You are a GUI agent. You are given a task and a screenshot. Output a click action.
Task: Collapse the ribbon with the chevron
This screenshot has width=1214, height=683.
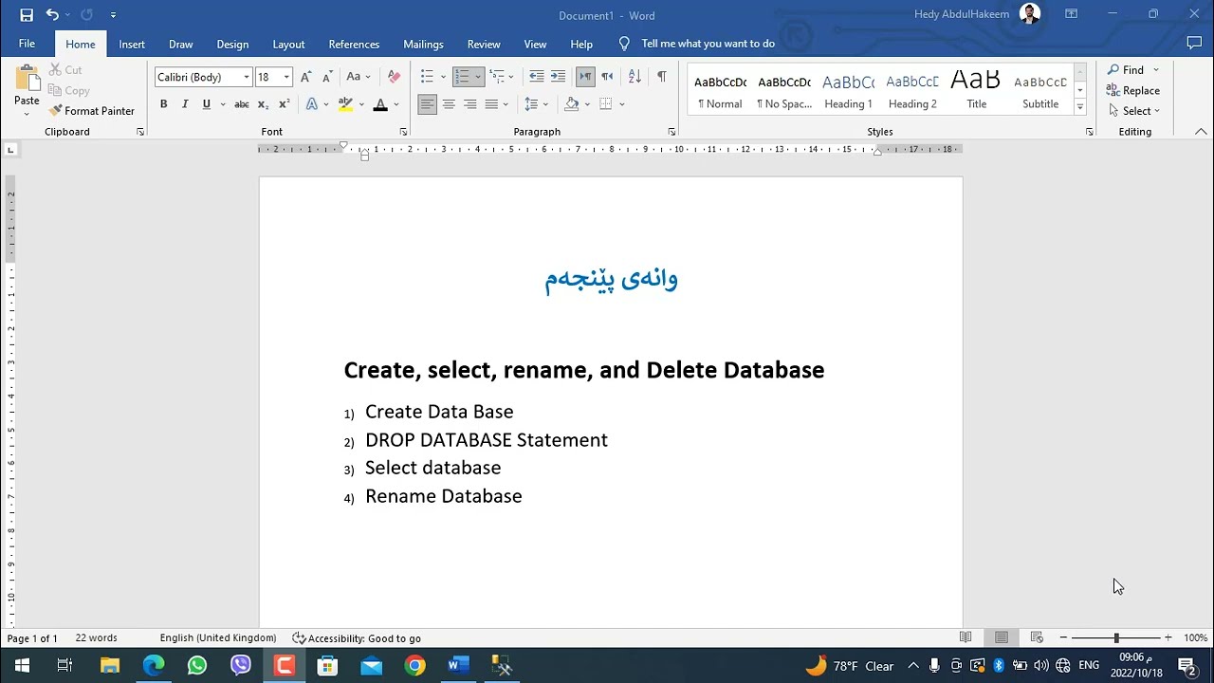1201,132
